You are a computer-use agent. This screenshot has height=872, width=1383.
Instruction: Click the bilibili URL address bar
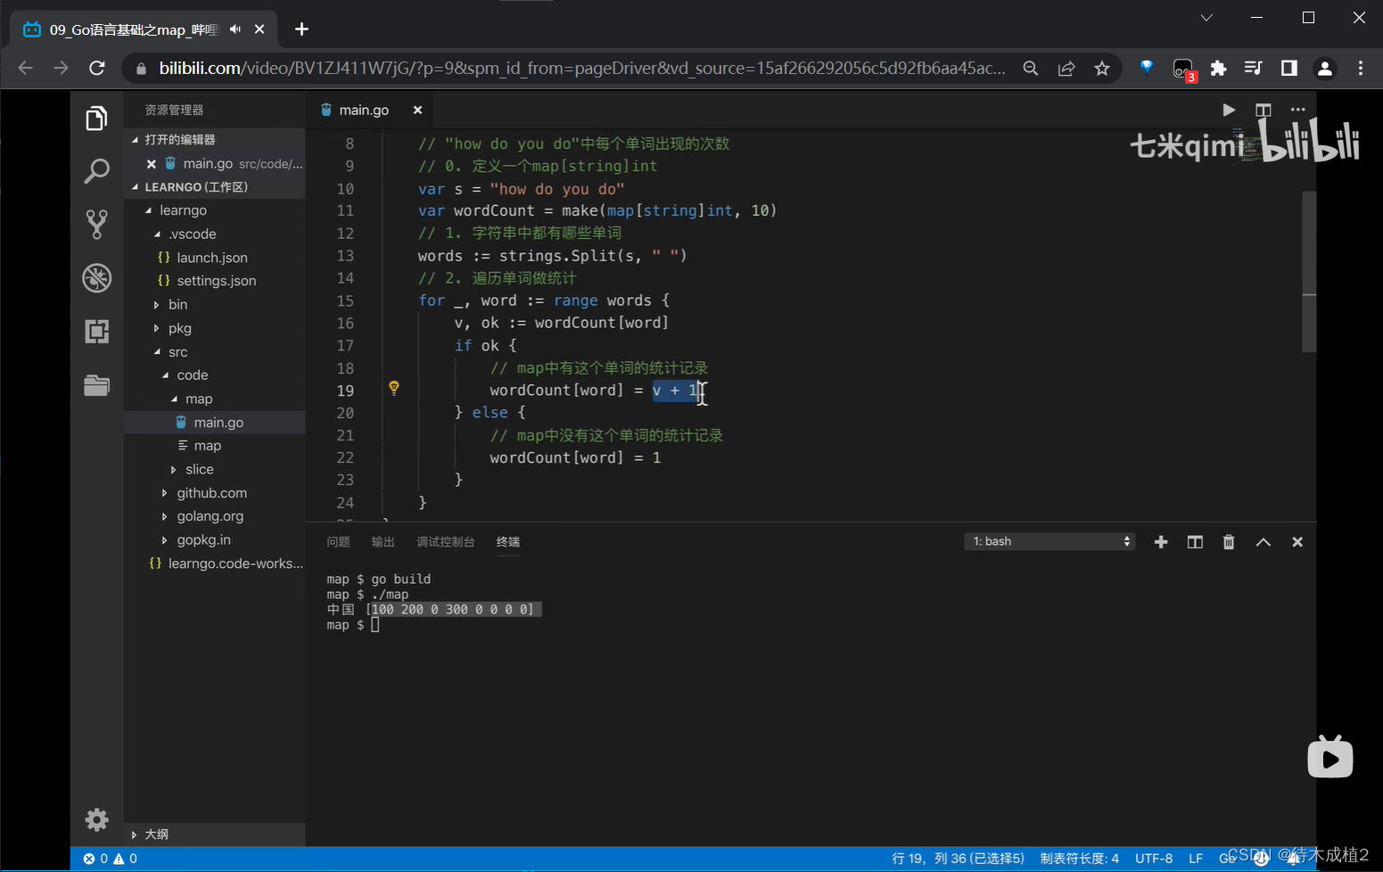(581, 69)
